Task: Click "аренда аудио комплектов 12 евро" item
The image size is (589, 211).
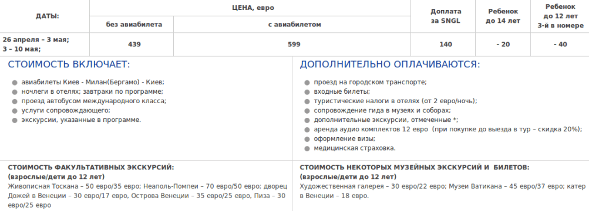Action: [x=448, y=130]
